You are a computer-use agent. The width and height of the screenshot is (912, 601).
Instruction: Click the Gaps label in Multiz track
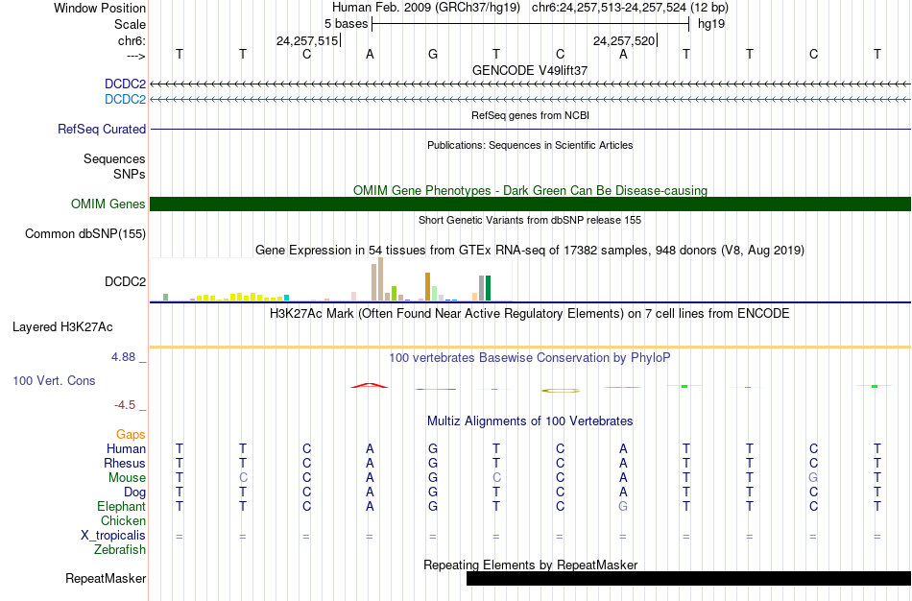pos(131,435)
